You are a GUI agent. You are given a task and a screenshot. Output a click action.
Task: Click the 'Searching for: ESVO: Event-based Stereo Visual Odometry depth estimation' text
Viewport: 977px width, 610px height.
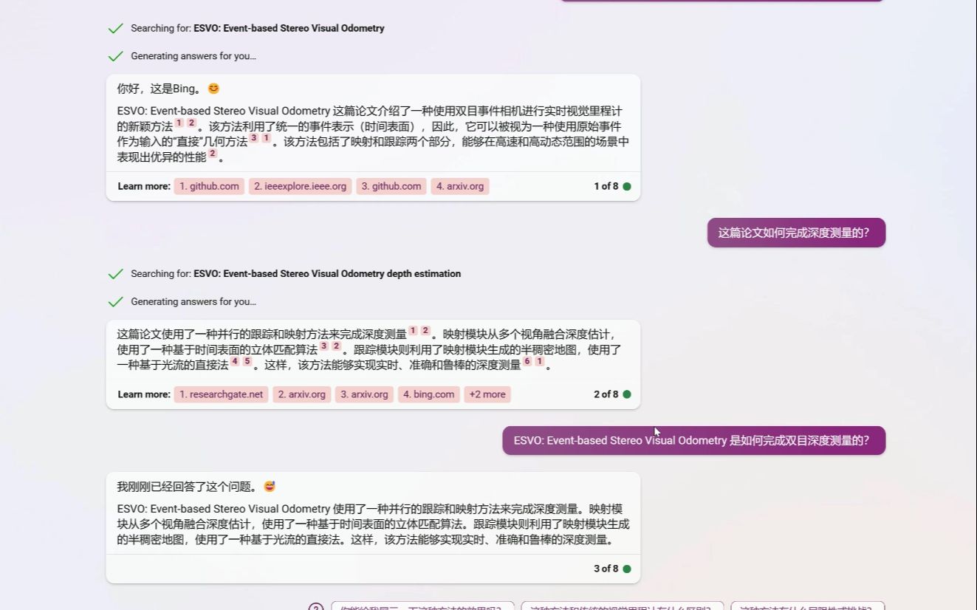click(x=295, y=274)
